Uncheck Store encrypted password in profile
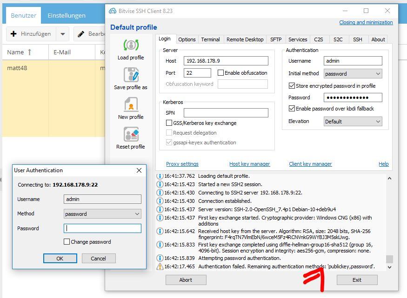The height and width of the screenshot is (298, 407). coord(292,86)
